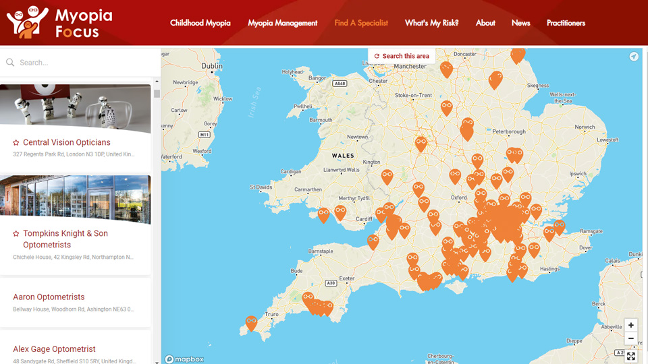Click the listing panel scrollbar thumb
Viewport: 648px width, 364px height.
coord(157,93)
